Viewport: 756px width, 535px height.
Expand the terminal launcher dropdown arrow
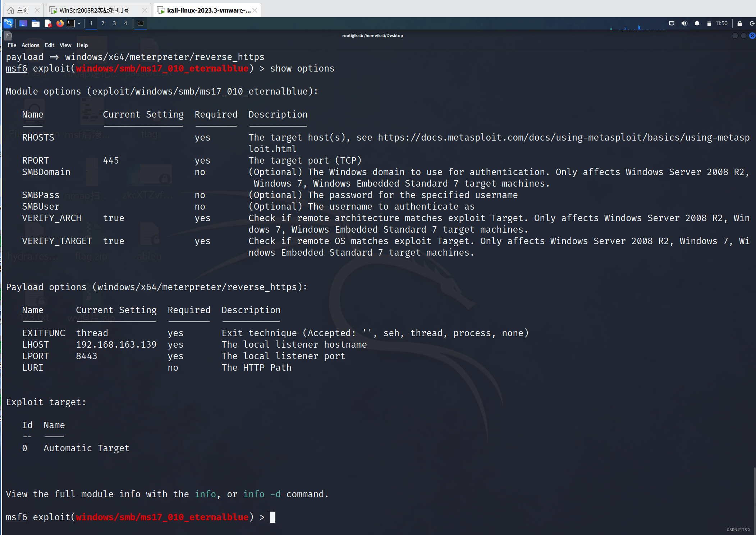point(80,24)
